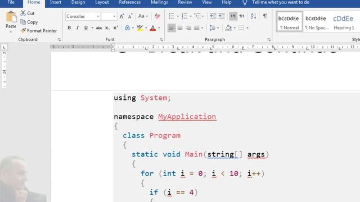Sort the selected text
The width and height of the screenshot is (360, 202).
click(254, 16)
